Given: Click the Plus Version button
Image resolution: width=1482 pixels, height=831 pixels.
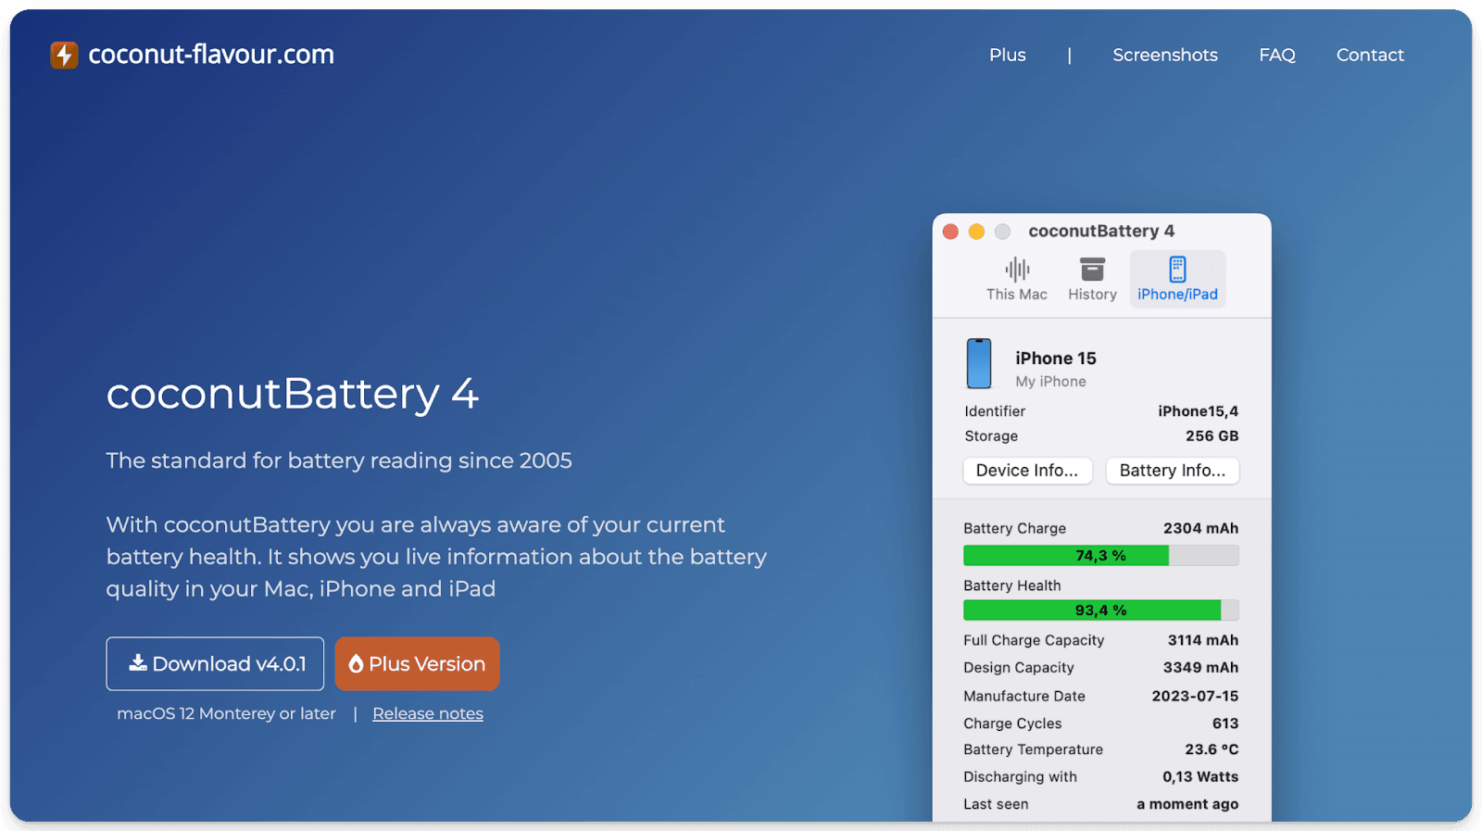Looking at the screenshot, I should [x=417, y=663].
